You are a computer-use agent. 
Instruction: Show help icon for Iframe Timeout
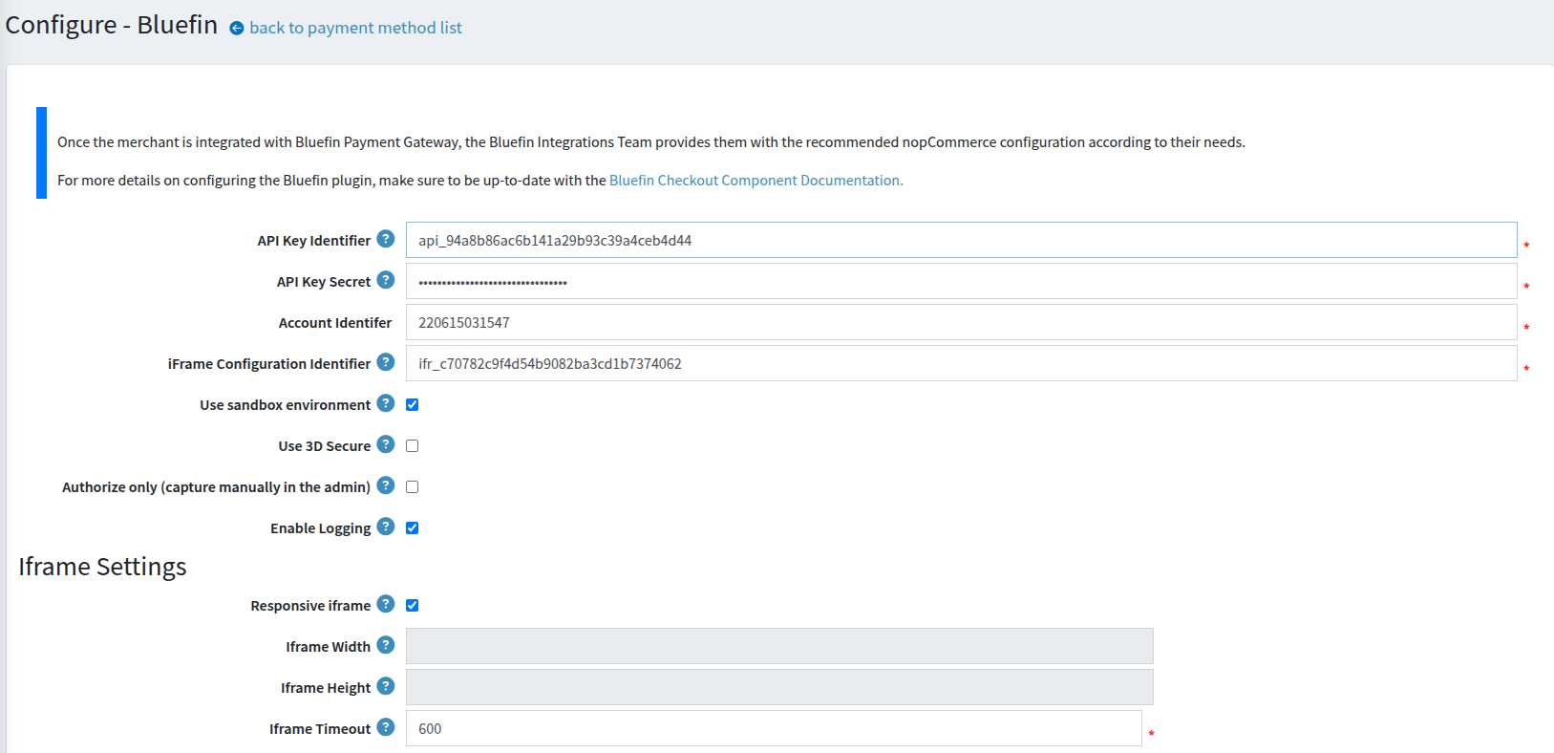pos(386,727)
